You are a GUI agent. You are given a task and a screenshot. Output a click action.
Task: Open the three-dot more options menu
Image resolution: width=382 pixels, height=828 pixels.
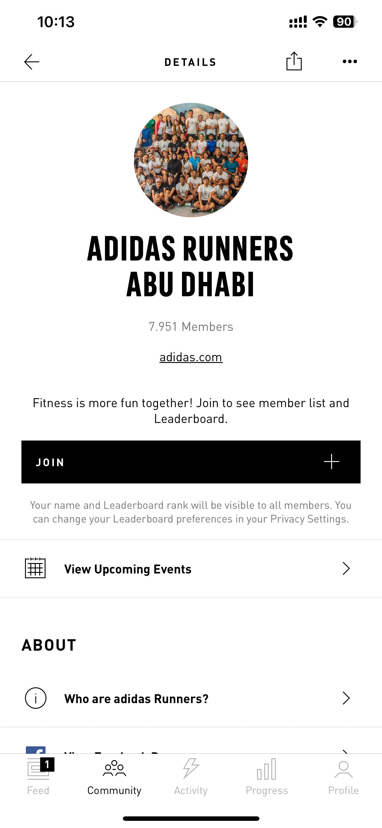[x=350, y=61]
